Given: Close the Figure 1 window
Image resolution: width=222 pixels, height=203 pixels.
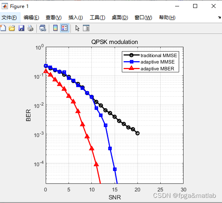Looking at the screenshot, I should point(214,6).
